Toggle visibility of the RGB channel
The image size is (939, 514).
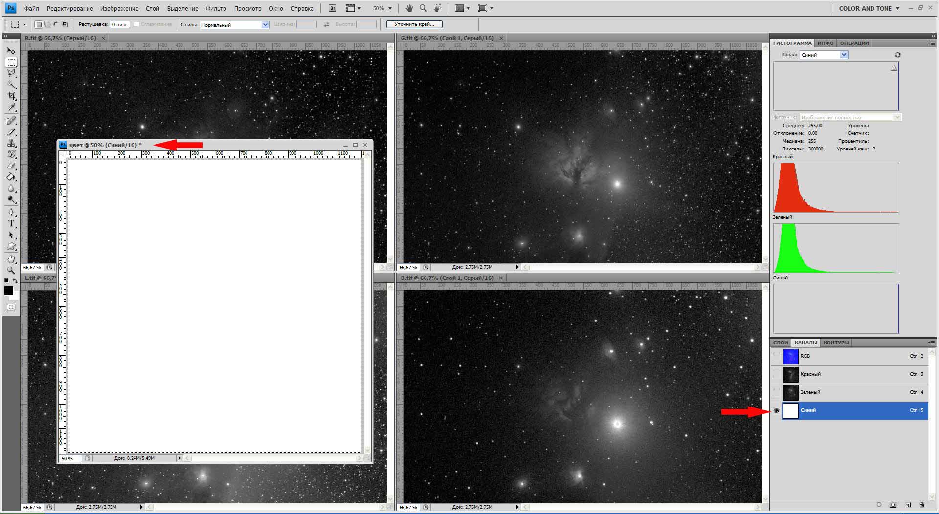click(x=776, y=356)
